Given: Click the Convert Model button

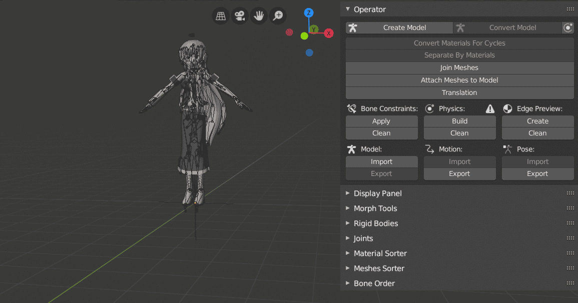Looking at the screenshot, I should (507, 27).
